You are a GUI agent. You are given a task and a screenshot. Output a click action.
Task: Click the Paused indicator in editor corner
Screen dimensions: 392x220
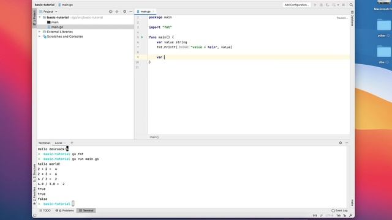[342, 18]
